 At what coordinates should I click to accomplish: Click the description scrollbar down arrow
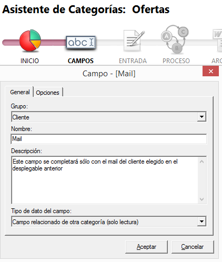[202, 199]
